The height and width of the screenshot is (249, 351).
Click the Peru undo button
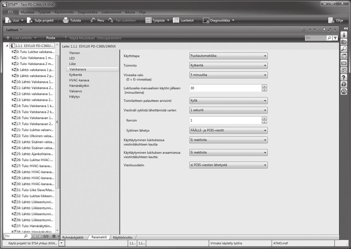pos(97,20)
